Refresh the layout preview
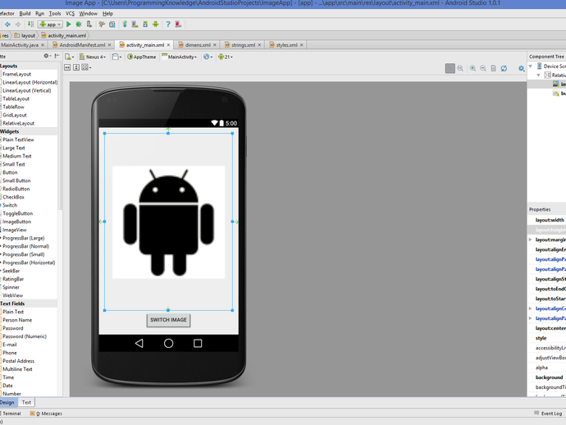 tap(504, 68)
